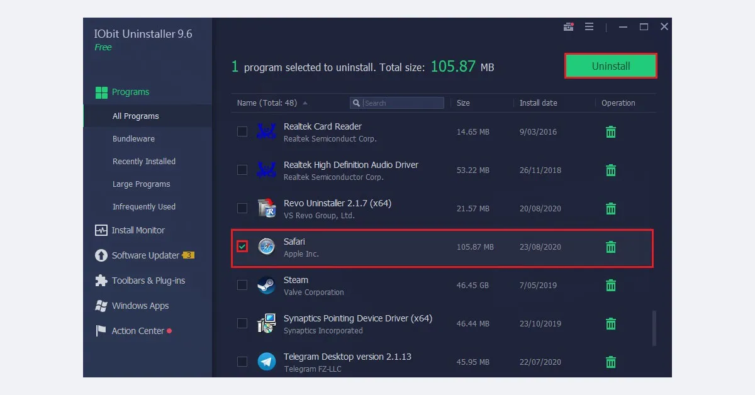Open the toolbox icon in the title bar
This screenshot has width=755, height=395.
(568, 26)
